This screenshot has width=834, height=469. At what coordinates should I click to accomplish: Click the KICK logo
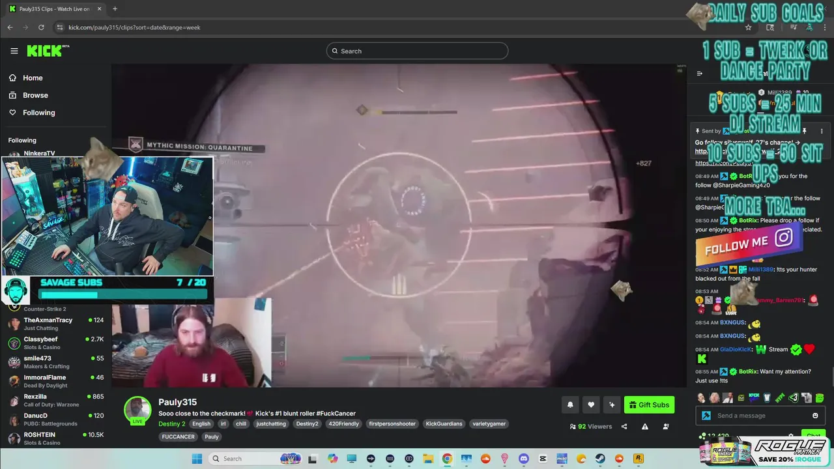tap(48, 51)
